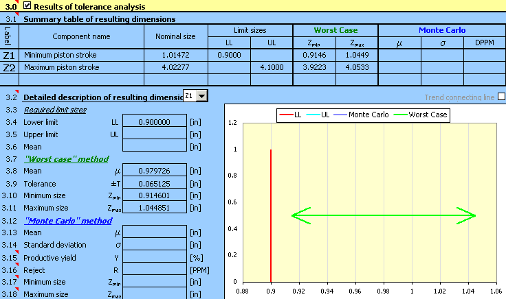Select the LL limit cell 0.9000
Image resolution: width=506 pixels, height=299 pixels.
(229, 55)
